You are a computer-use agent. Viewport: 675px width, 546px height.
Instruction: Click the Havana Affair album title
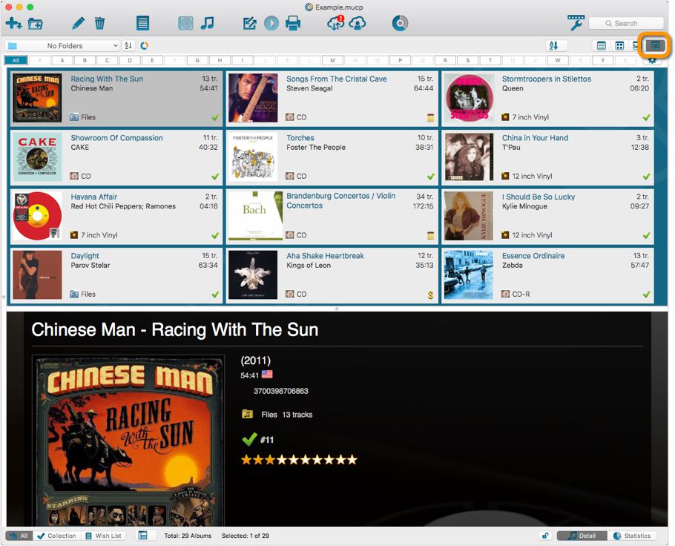click(94, 197)
